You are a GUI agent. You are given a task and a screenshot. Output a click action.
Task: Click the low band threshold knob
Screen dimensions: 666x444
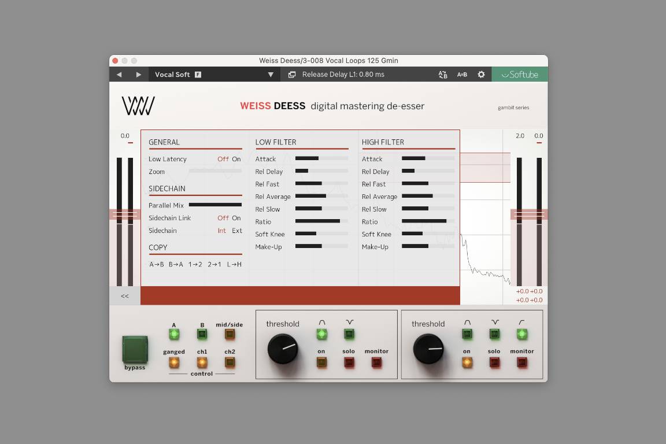[283, 349]
